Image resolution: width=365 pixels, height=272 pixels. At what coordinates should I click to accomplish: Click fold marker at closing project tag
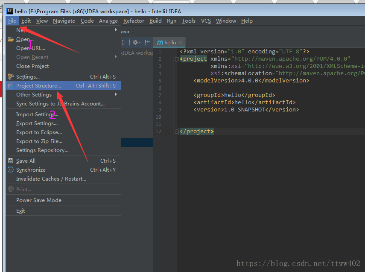[x=177, y=132]
